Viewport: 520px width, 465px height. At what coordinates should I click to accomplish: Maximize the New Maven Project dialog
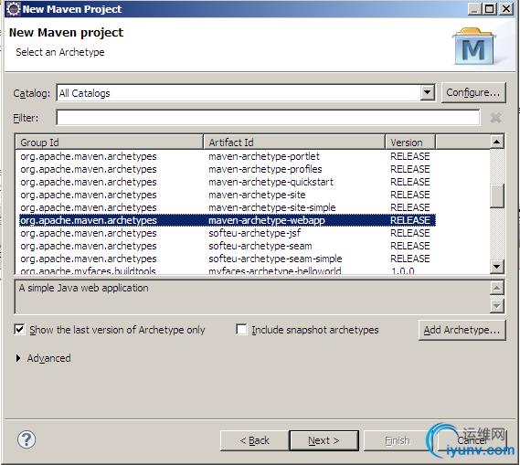(x=490, y=8)
